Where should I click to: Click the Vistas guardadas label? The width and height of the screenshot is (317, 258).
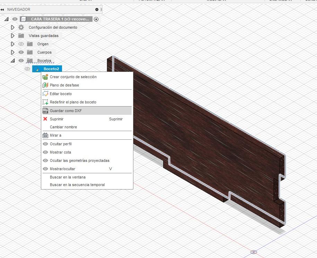pyautogui.click(x=43, y=36)
